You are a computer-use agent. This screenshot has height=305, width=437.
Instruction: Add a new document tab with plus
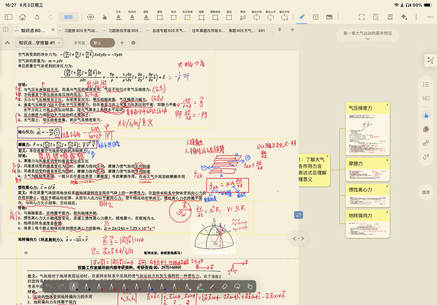point(292,29)
